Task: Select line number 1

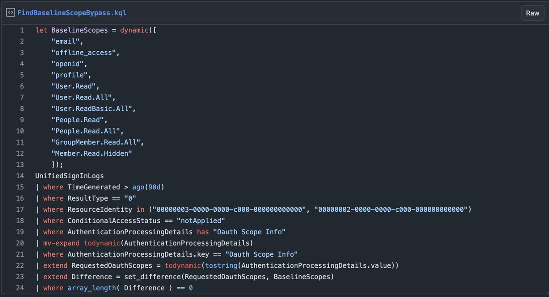Action: click(x=22, y=30)
